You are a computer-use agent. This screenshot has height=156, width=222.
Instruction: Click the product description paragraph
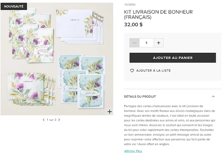pos(169,125)
